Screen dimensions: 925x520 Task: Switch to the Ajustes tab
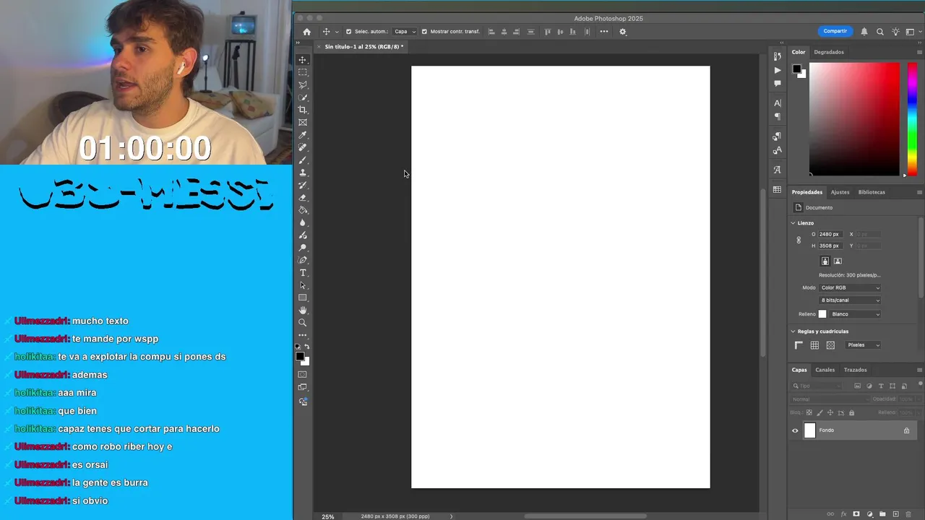pos(840,192)
